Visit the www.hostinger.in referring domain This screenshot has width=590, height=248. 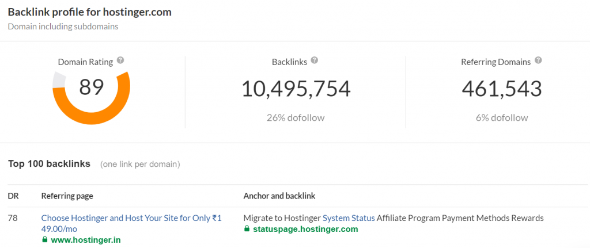(x=86, y=239)
